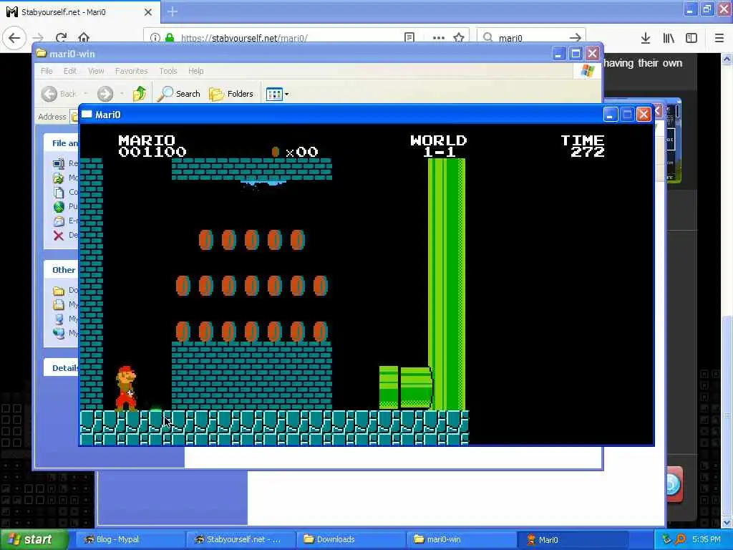
Task: Click globe publish task icon in Explorer sidebar
Action: coord(59,207)
